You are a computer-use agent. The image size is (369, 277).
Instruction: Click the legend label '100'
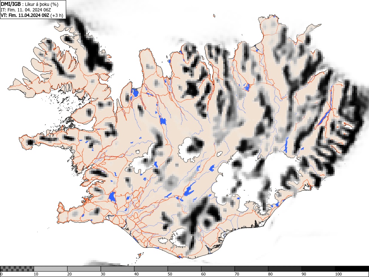(x=338, y=274)
